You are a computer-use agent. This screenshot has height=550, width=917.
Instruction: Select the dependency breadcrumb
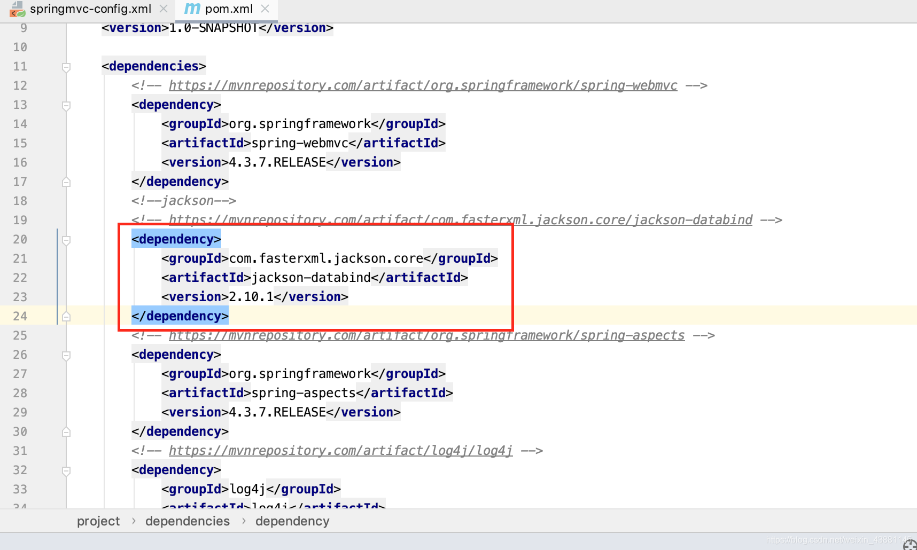292,521
